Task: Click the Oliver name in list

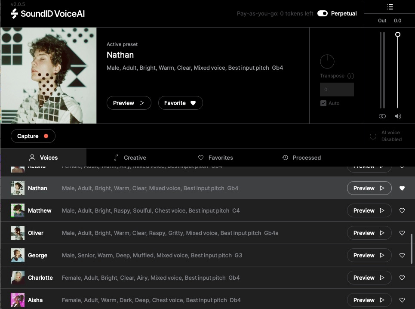Action: click(36, 233)
